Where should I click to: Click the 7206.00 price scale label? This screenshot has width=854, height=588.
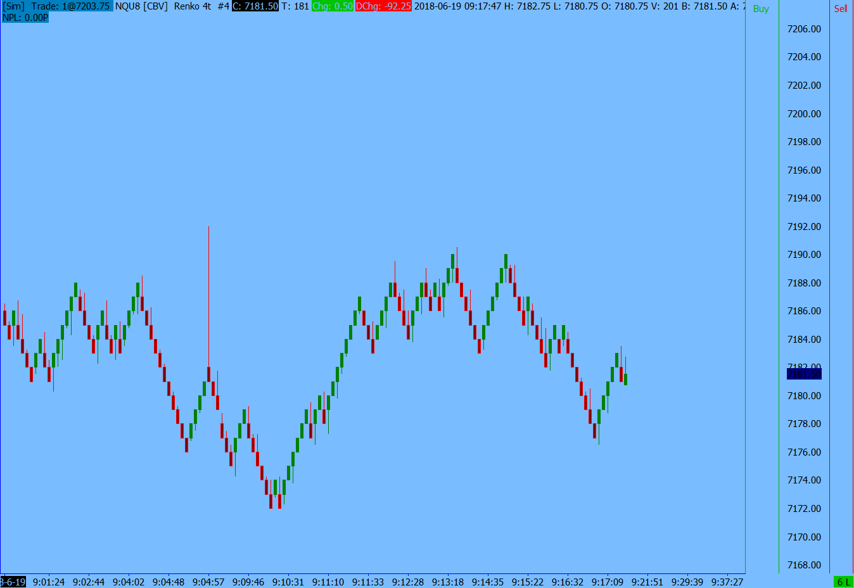pos(804,29)
